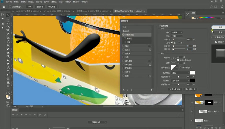Click the scissors icon in timeline
Image resolution: width=225 pixels, height=129 pixels.
(x=40, y=115)
